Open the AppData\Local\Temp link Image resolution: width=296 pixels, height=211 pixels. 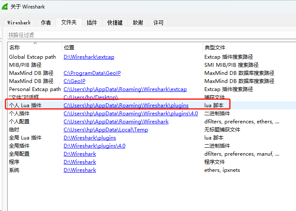(x=106, y=130)
